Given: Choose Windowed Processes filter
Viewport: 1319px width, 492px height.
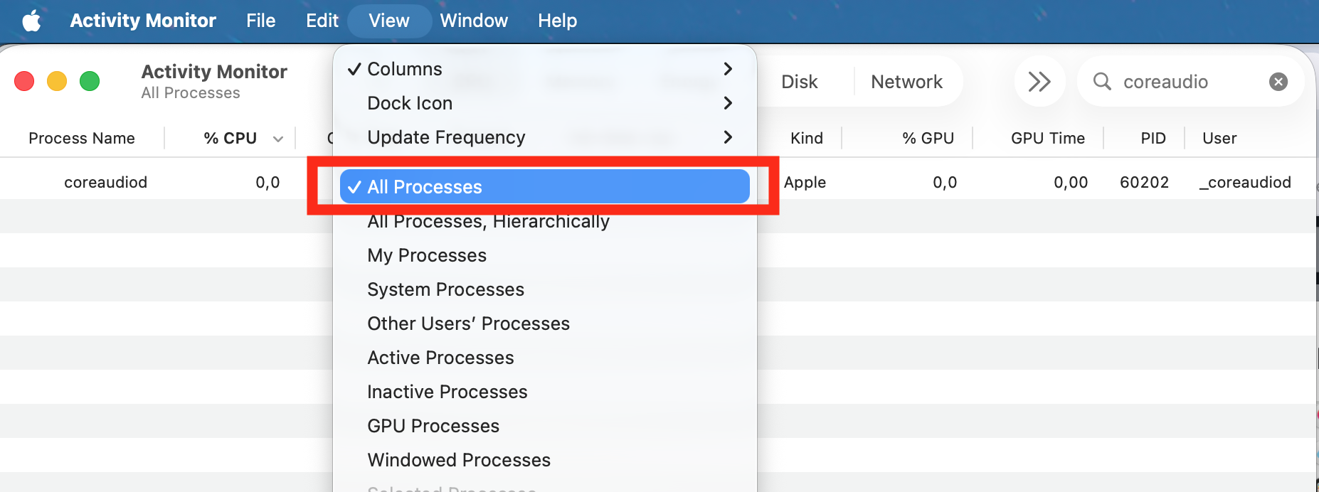Looking at the screenshot, I should pyautogui.click(x=545, y=460).
